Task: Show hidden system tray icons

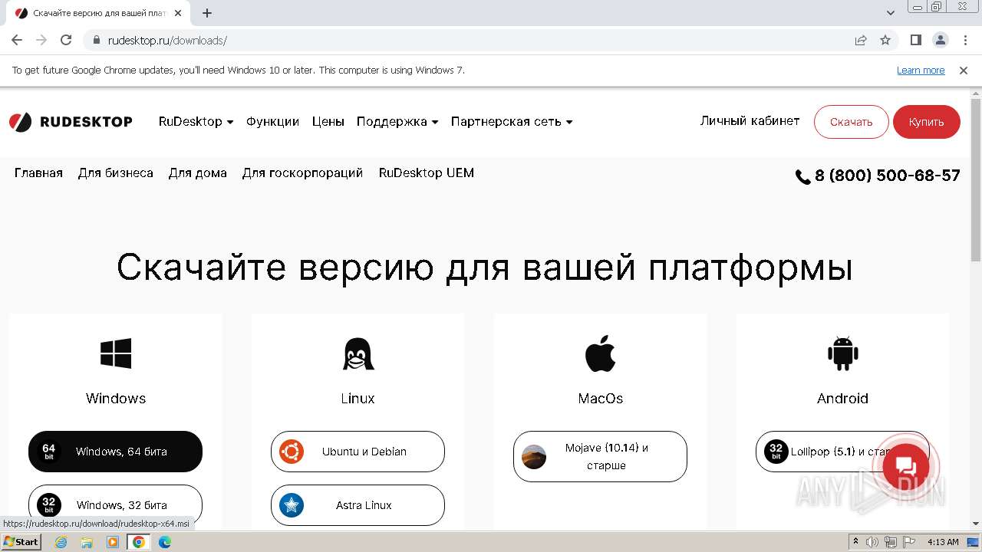Action: click(x=856, y=542)
